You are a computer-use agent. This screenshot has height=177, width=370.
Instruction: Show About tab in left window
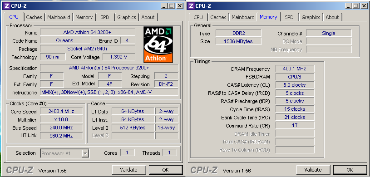point(148,17)
